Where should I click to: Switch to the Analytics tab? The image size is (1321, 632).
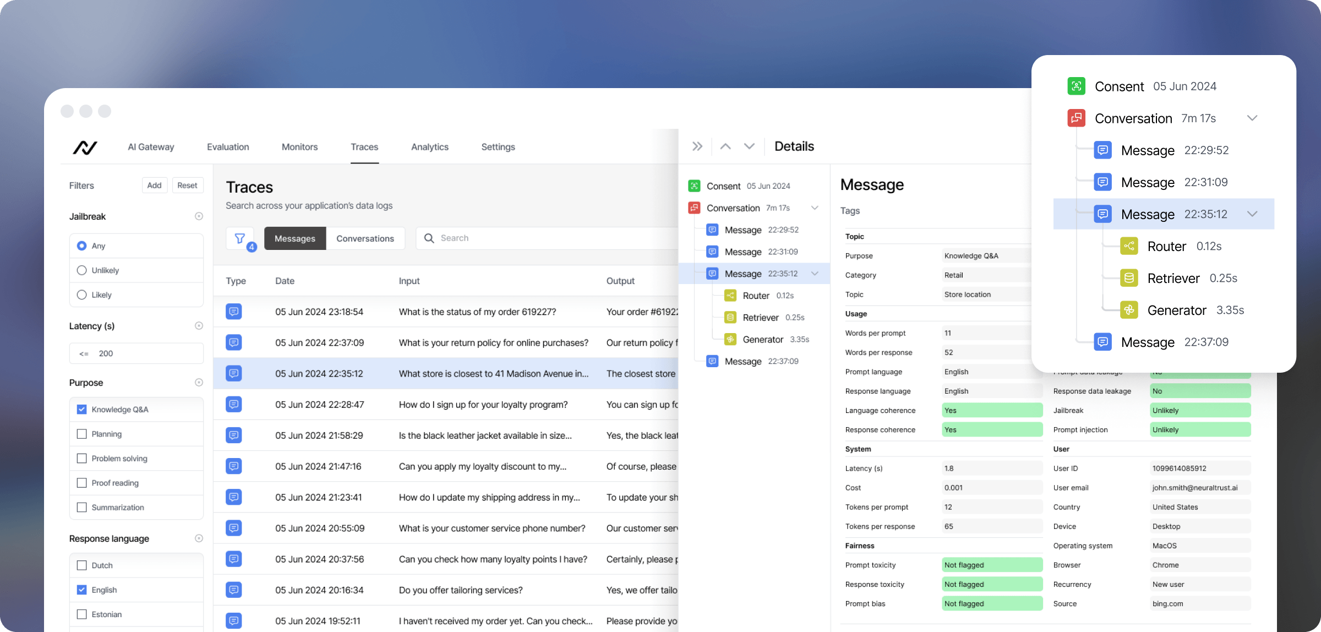click(x=429, y=147)
